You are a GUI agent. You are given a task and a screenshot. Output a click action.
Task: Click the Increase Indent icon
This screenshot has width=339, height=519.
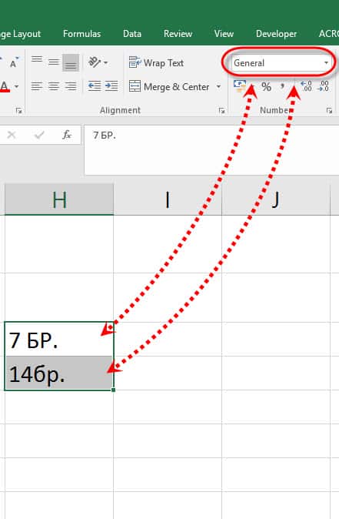coord(111,86)
